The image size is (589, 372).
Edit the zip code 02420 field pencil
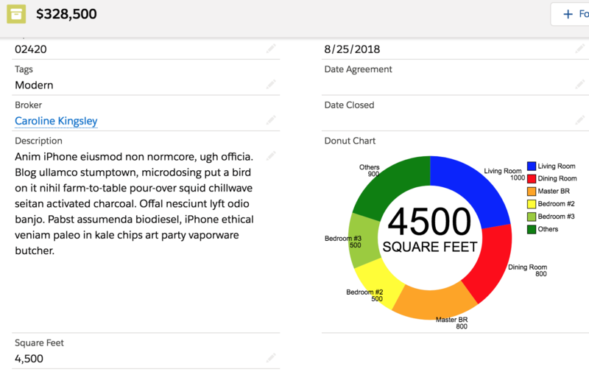tap(271, 49)
